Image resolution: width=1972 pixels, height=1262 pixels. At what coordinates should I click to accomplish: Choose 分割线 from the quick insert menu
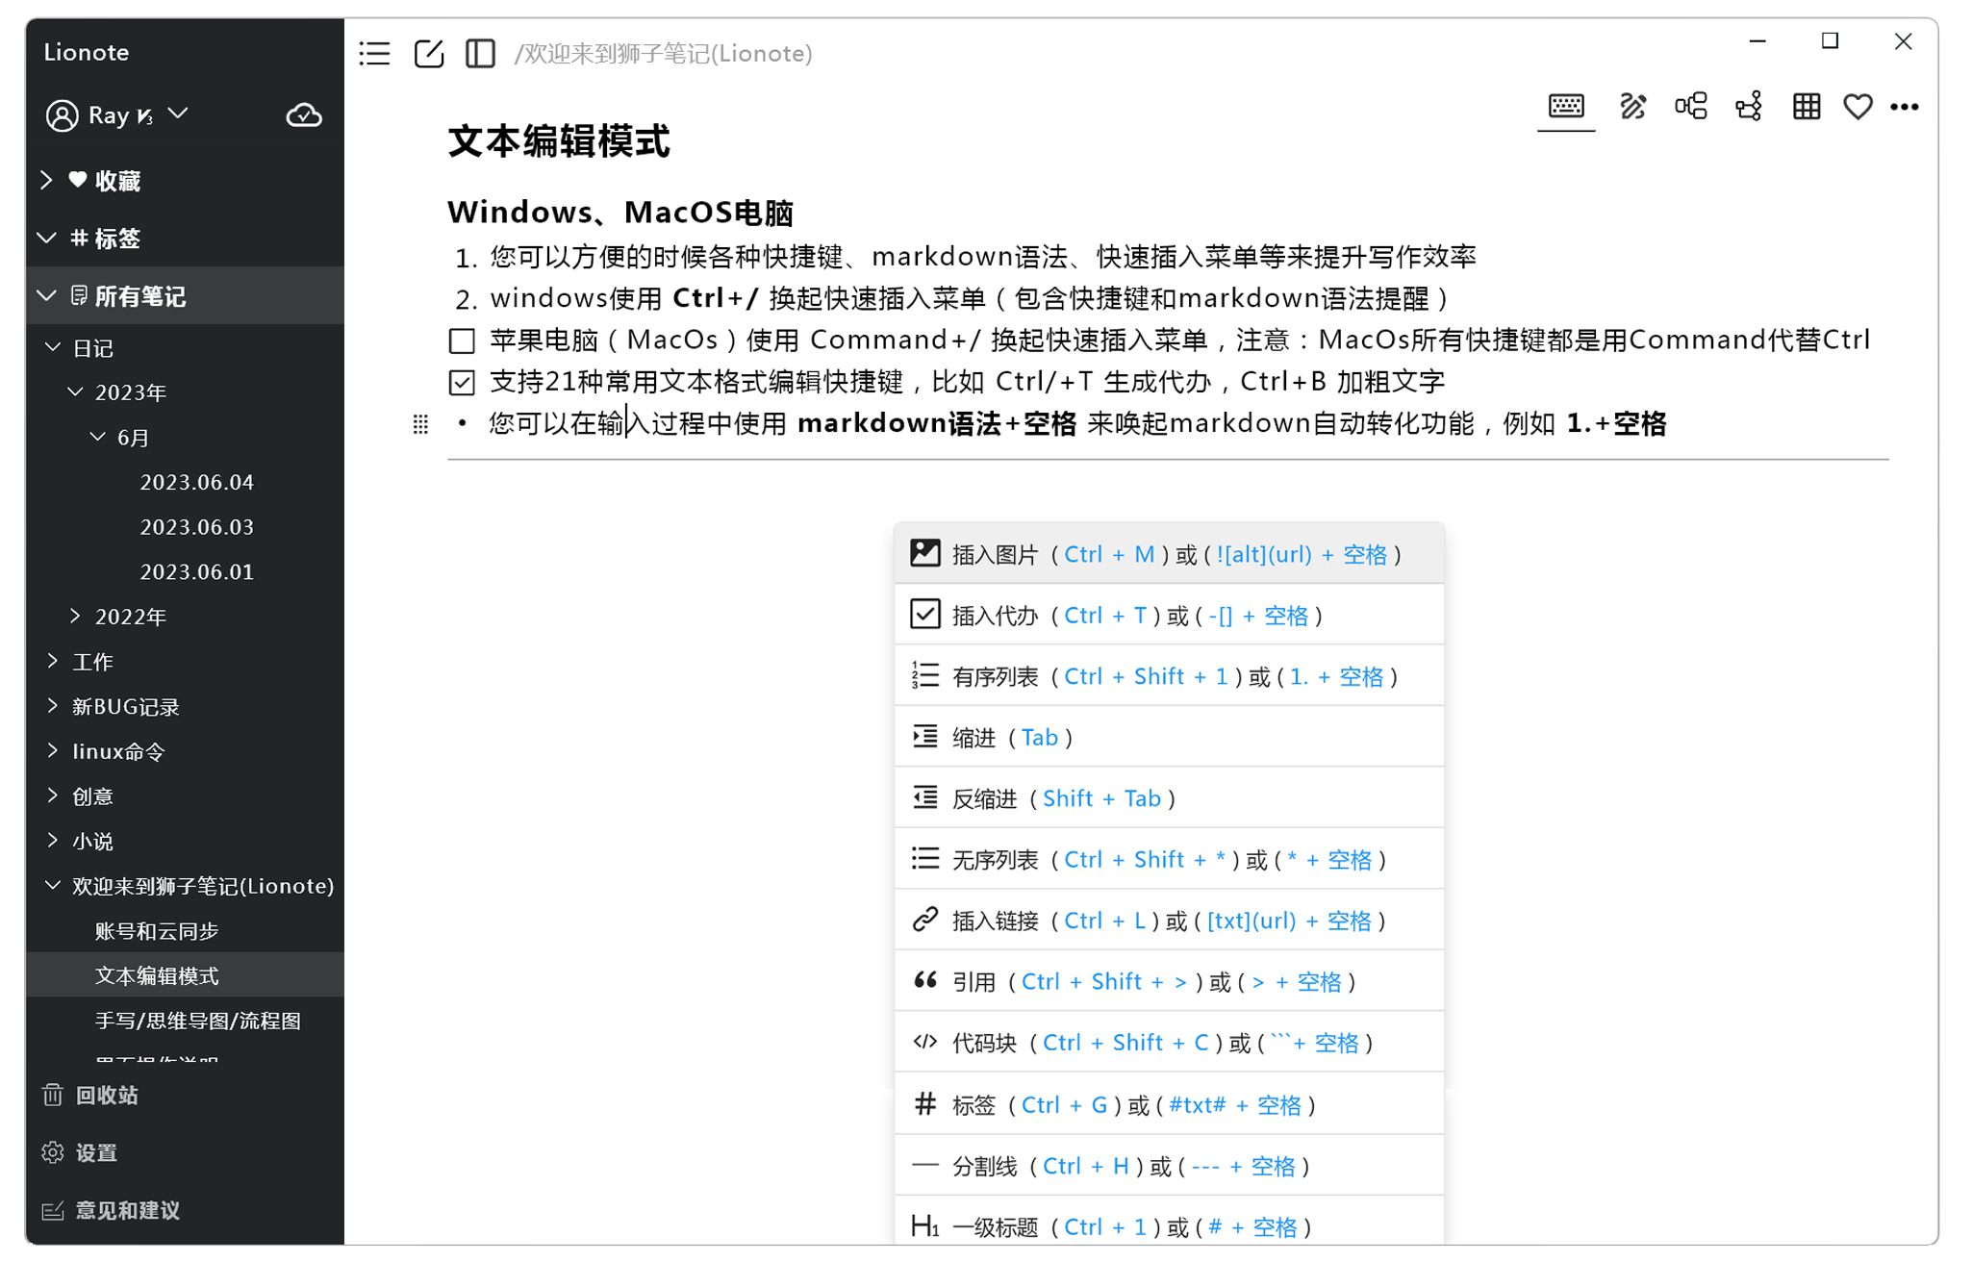[x=1169, y=1166]
